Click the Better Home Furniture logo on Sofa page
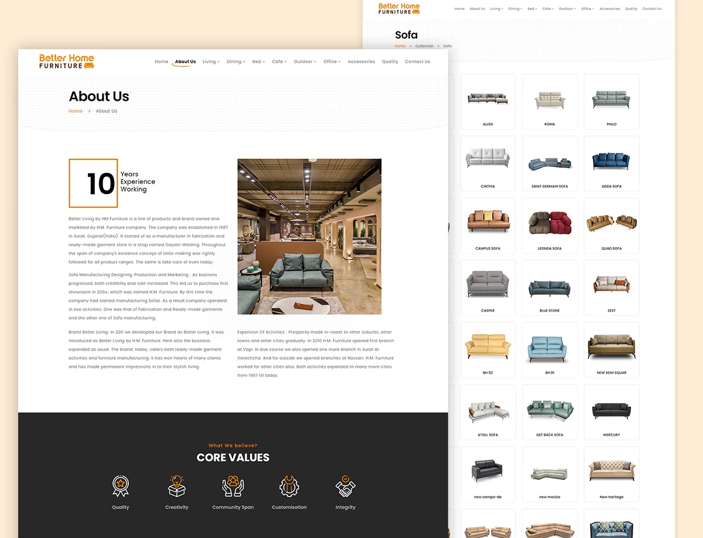The width and height of the screenshot is (703, 538). (x=399, y=9)
